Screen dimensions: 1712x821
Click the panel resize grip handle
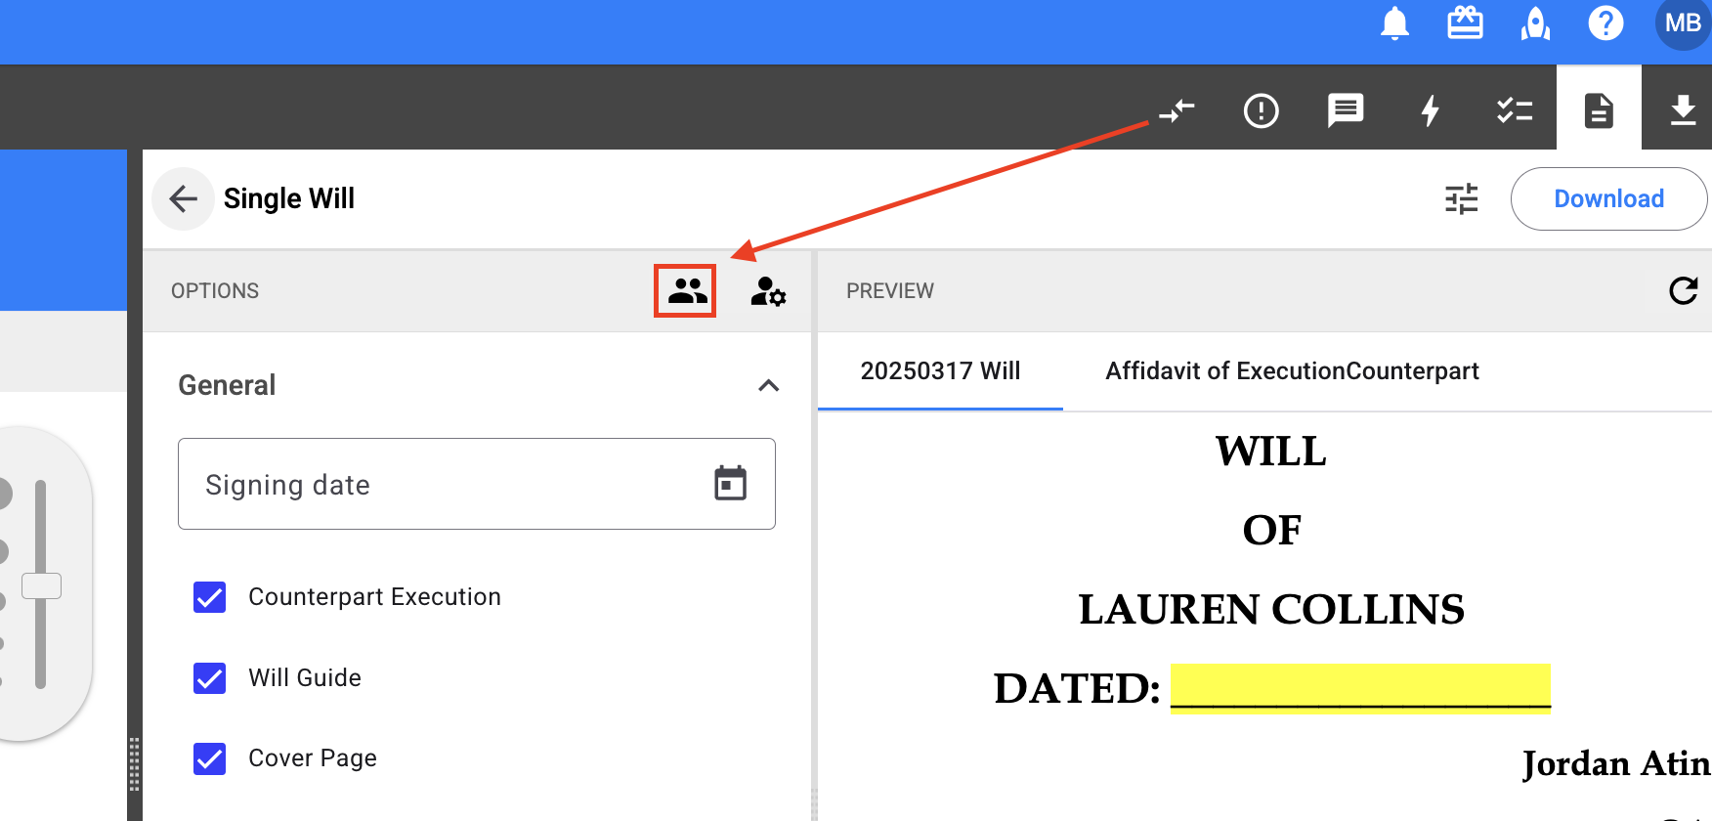(135, 763)
